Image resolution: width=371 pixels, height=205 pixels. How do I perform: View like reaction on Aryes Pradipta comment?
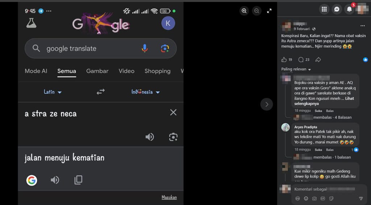(x=356, y=149)
